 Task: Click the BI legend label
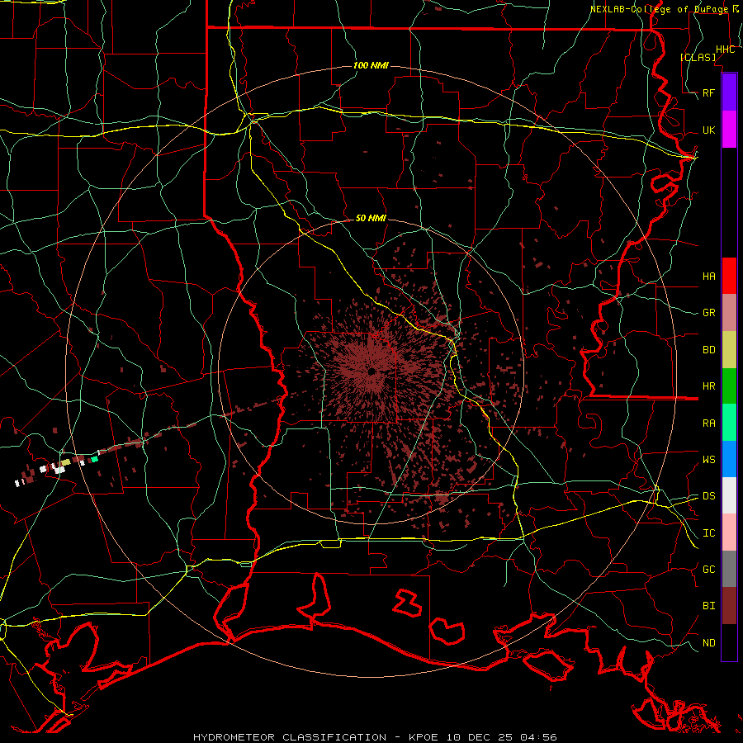709,606
